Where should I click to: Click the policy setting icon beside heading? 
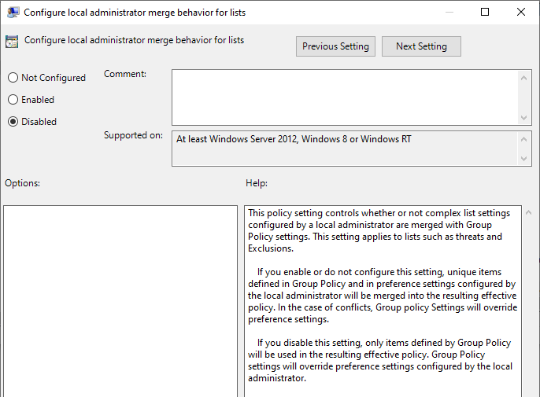tap(12, 42)
